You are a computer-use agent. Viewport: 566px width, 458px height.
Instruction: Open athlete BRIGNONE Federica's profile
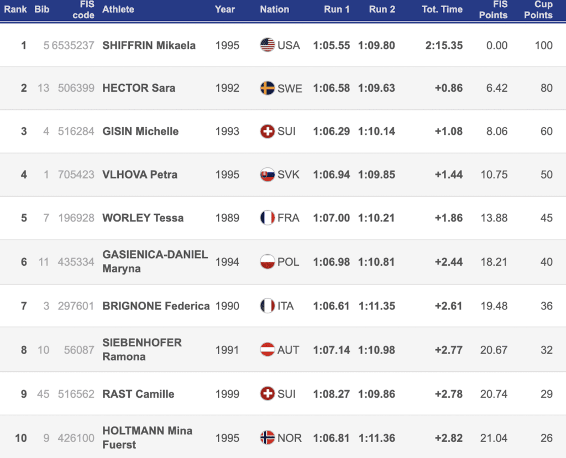click(x=156, y=306)
